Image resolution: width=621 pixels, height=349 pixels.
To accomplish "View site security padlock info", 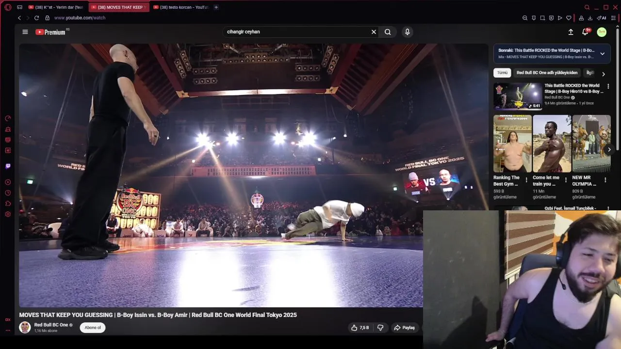I will pyautogui.click(x=47, y=18).
